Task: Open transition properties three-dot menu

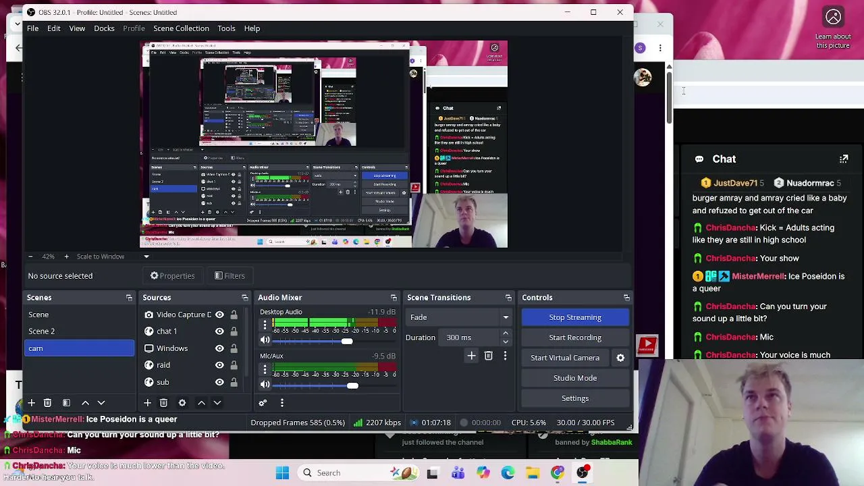Action: pyautogui.click(x=505, y=356)
